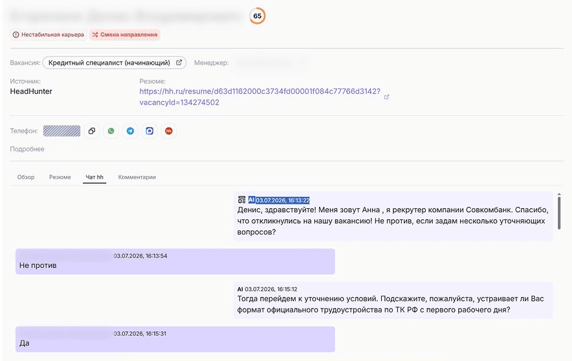The width and height of the screenshot is (572, 361).
Task: Click the chat vertical scrollbar
Action: point(559,213)
